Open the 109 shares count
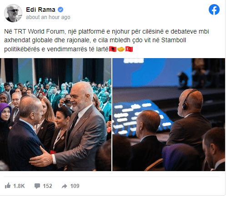This screenshot has height=197, width=226. point(75,186)
